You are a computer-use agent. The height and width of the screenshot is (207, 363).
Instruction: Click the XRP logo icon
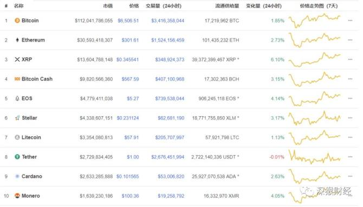17,59
